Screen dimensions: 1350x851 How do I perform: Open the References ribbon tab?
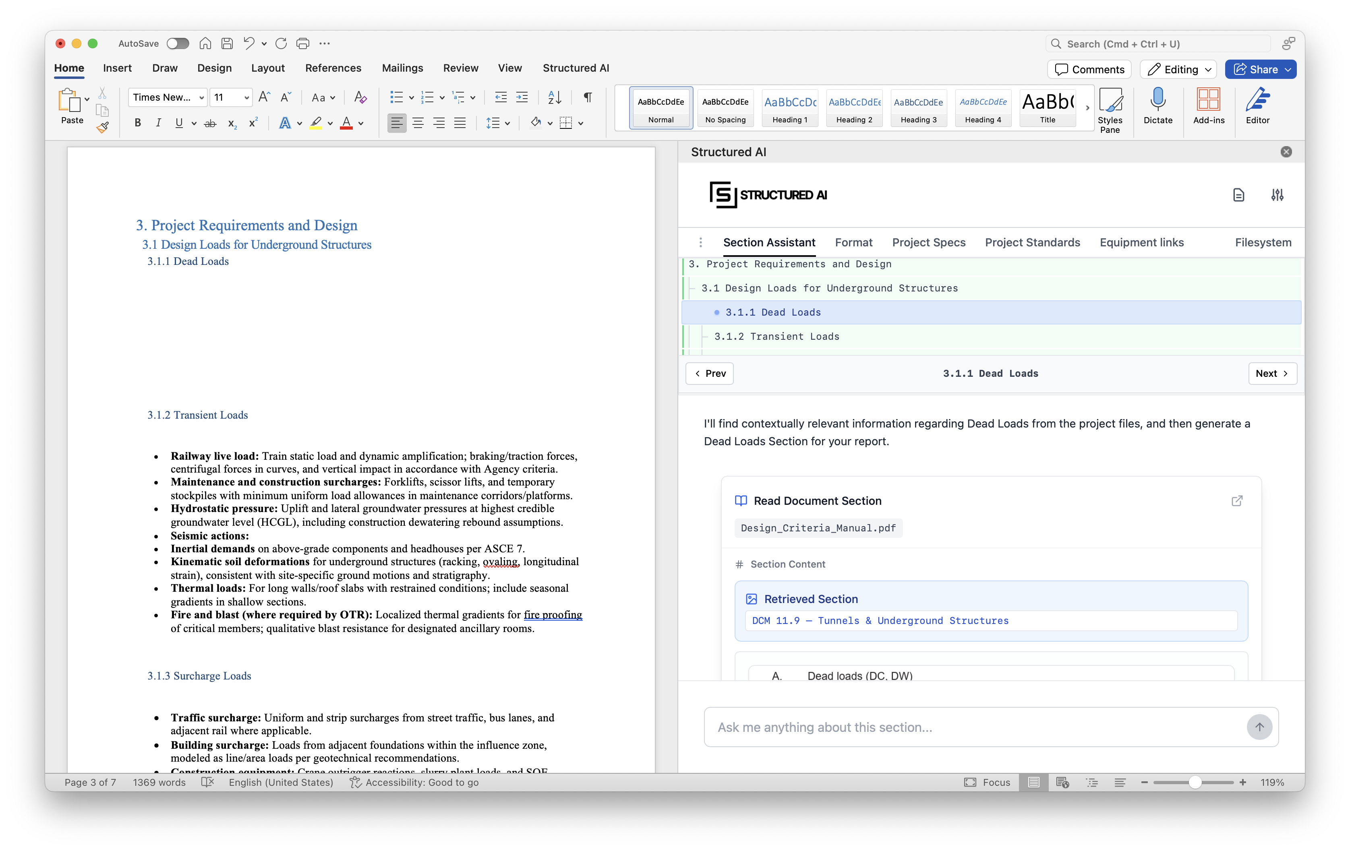(333, 68)
